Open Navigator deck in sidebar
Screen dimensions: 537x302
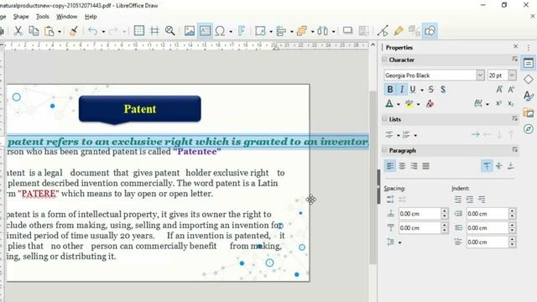[528, 128]
